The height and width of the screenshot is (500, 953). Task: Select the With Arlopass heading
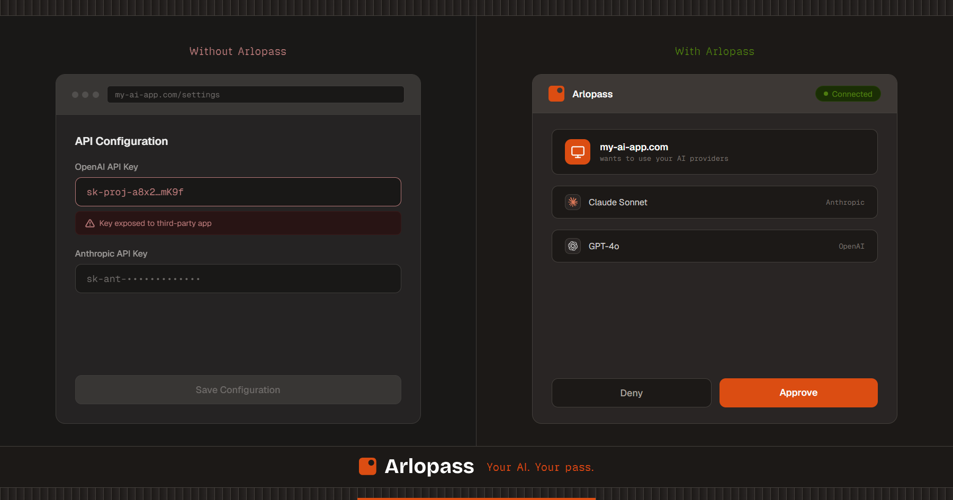(x=714, y=51)
